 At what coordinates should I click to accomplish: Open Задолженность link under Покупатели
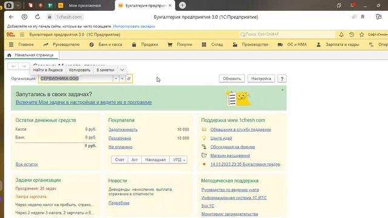pyautogui.click(x=122, y=129)
